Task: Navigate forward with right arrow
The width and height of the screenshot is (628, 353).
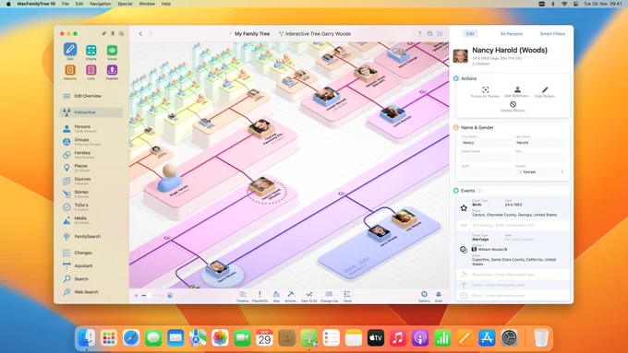Action: pyautogui.click(x=151, y=33)
